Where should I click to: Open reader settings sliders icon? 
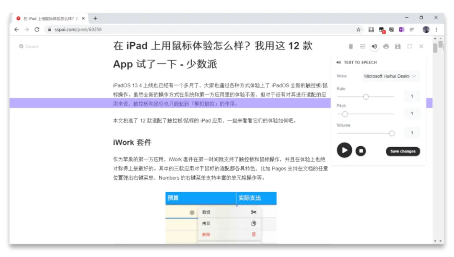click(362, 46)
